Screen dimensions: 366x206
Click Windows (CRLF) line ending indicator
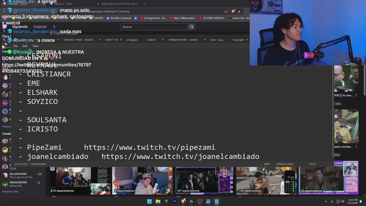pyautogui.click(x=285, y=164)
